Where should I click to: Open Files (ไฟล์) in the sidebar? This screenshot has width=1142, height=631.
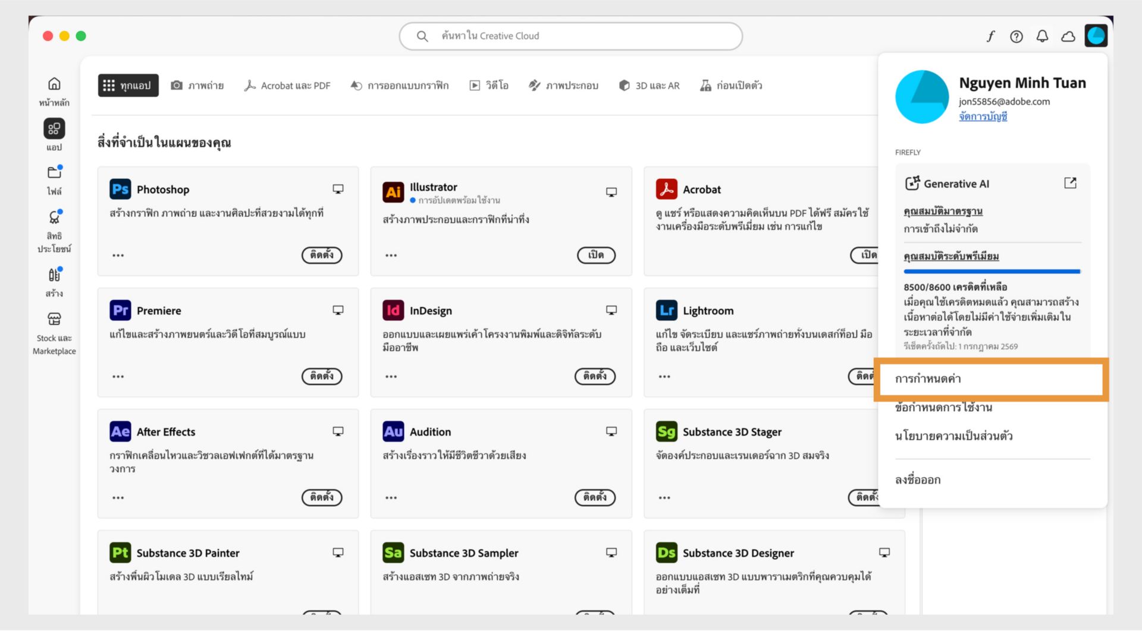click(54, 180)
